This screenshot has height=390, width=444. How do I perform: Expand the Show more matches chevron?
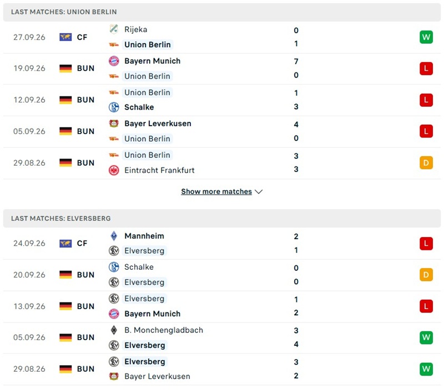[259, 192]
